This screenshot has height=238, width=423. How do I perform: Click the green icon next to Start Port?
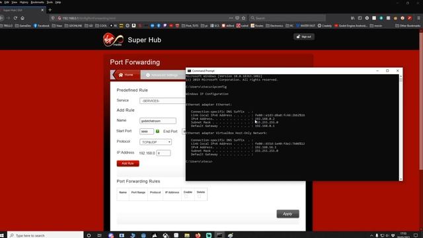coord(157,131)
